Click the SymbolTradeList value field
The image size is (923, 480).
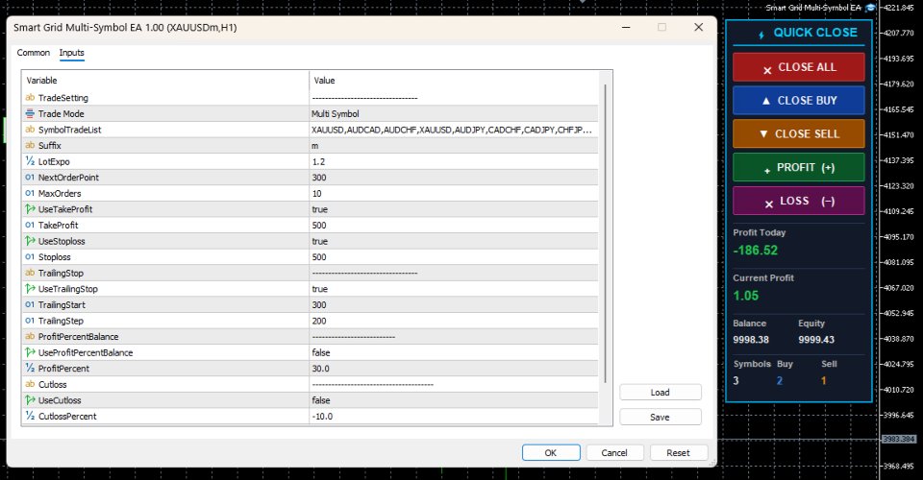(x=453, y=130)
